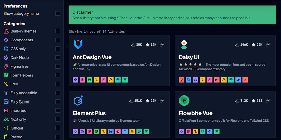281x140 pixels.
Task: Open link icon on Daisy UI card
Action: (268, 45)
